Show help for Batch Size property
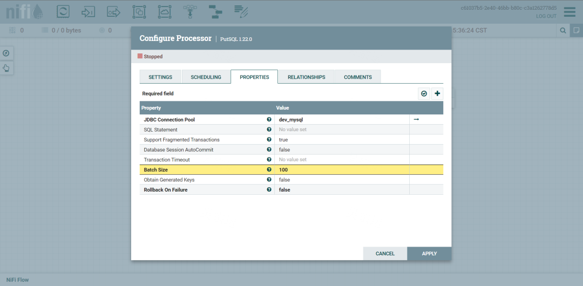The width and height of the screenshot is (583, 286). point(269,169)
